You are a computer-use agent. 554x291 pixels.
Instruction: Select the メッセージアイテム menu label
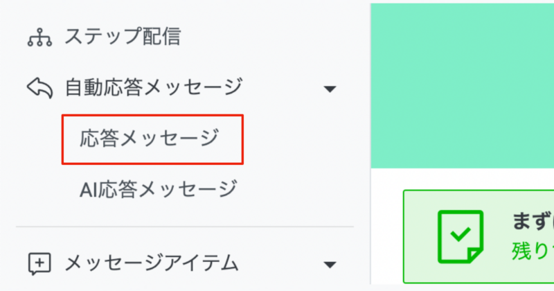[x=152, y=264]
